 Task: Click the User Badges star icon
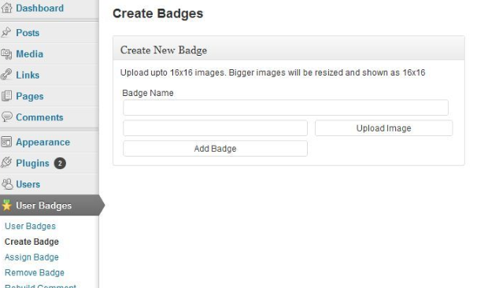point(6,205)
